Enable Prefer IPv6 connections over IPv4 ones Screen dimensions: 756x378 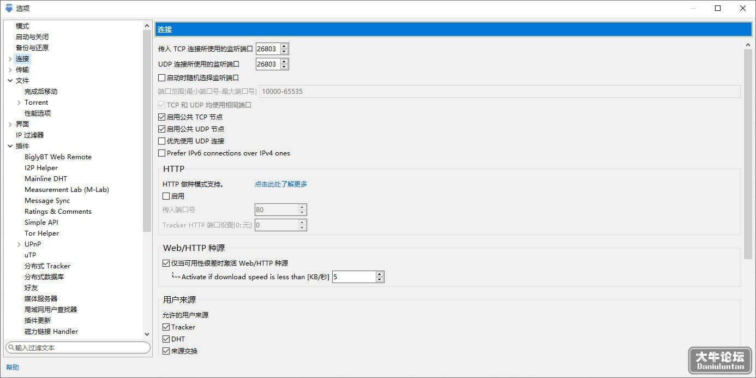pyautogui.click(x=161, y=153)
